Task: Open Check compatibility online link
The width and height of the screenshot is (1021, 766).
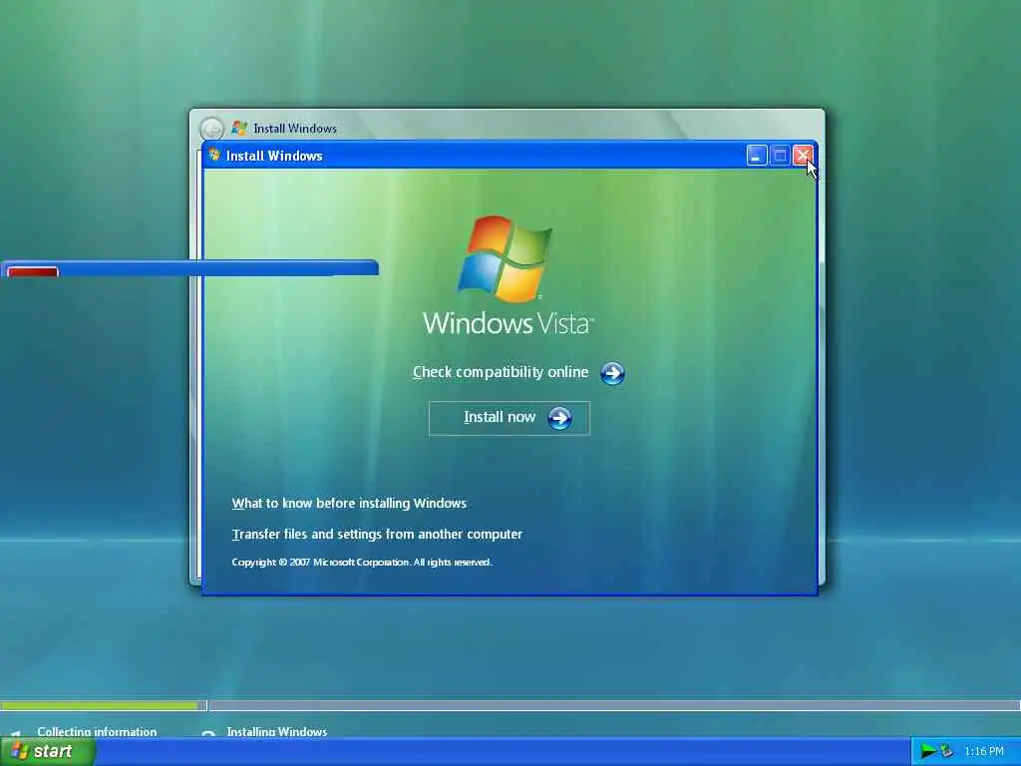Action: 501,372
